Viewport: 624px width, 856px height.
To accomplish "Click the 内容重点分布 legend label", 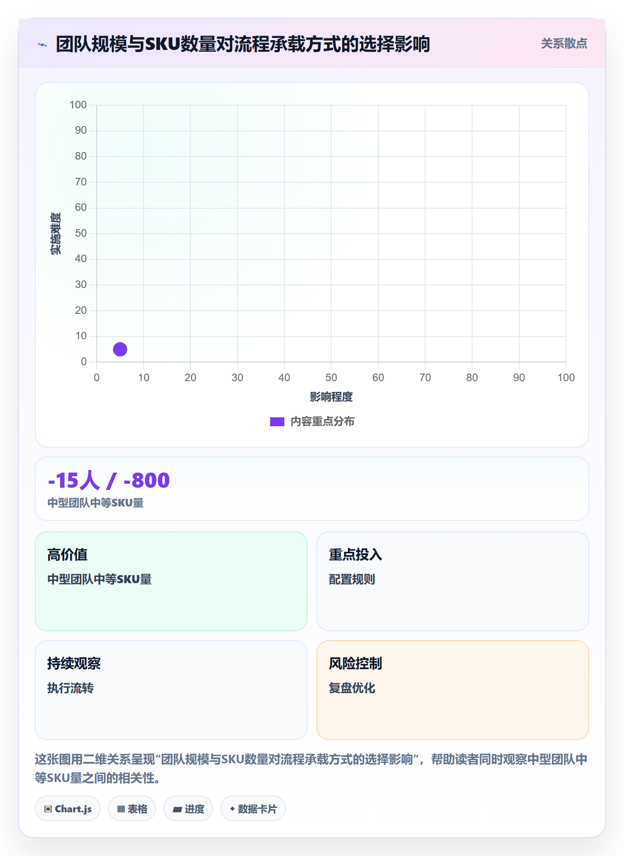I will pos(322,422).
